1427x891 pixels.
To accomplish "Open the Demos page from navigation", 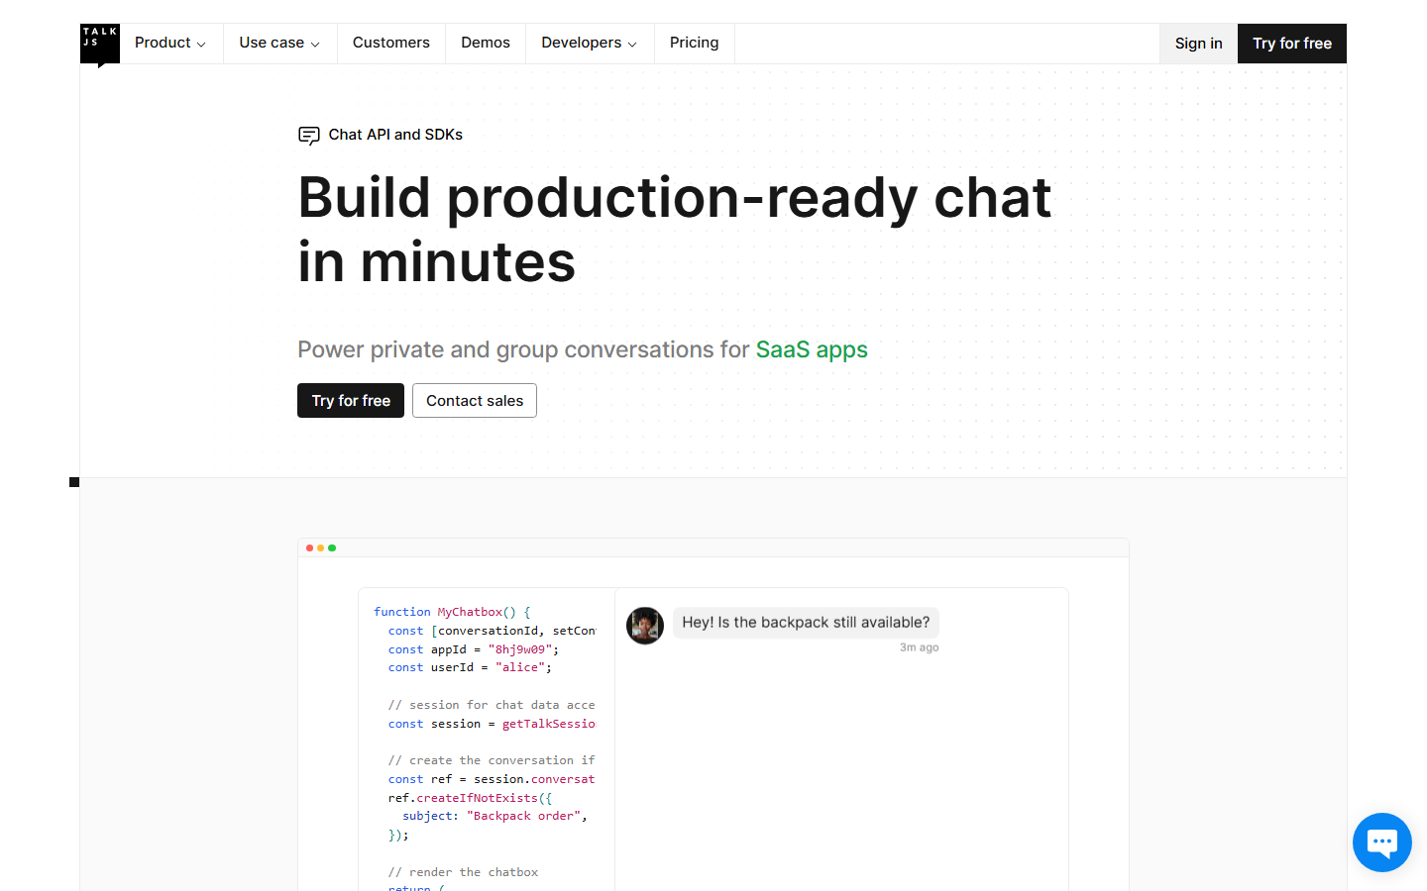I will point(485,43).
